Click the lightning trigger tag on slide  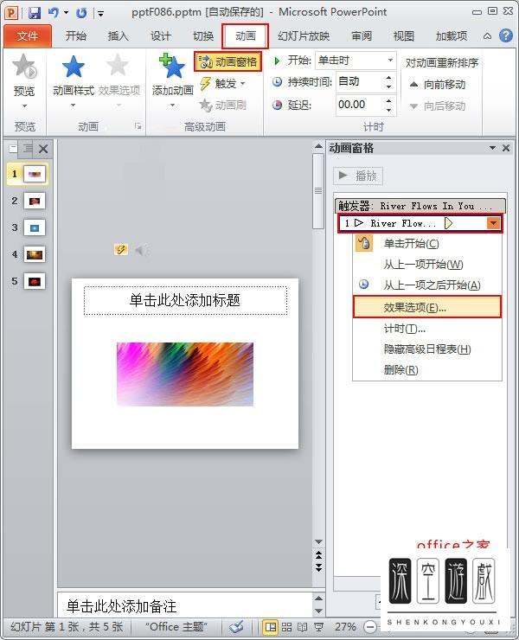click(121, 249)
